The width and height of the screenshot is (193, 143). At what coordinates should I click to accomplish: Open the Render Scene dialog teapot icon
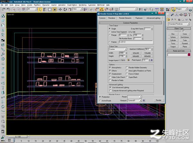click(173, 9)
